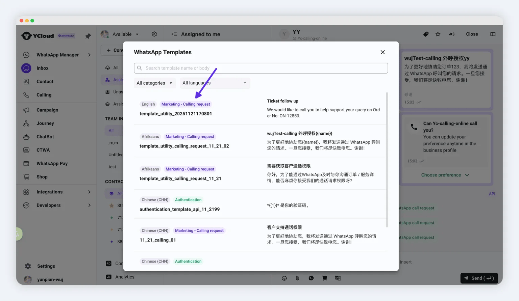Open the Shop cart icon in sidebar
This screenshot has width=519, height=301.
(26, 177)
